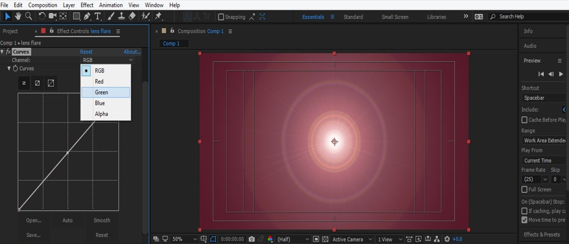Select the Pen tool

[87, 17]
